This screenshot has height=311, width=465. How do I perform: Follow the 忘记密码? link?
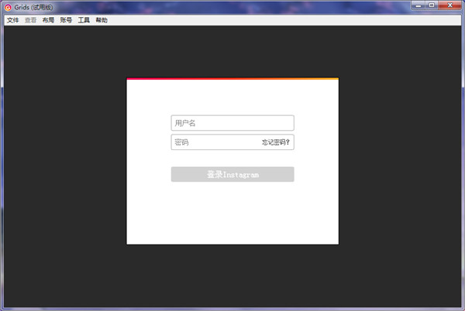point(275,142)
